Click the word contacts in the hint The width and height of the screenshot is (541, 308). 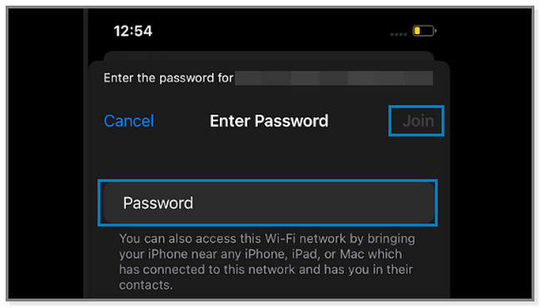coord(146,286)
